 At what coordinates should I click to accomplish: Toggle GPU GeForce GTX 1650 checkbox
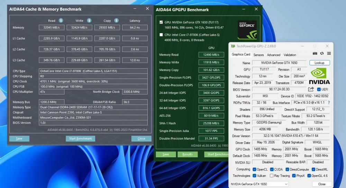(161, 22)
